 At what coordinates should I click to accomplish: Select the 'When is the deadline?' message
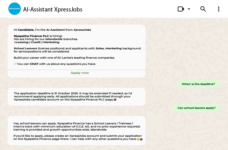click(198, 84)
